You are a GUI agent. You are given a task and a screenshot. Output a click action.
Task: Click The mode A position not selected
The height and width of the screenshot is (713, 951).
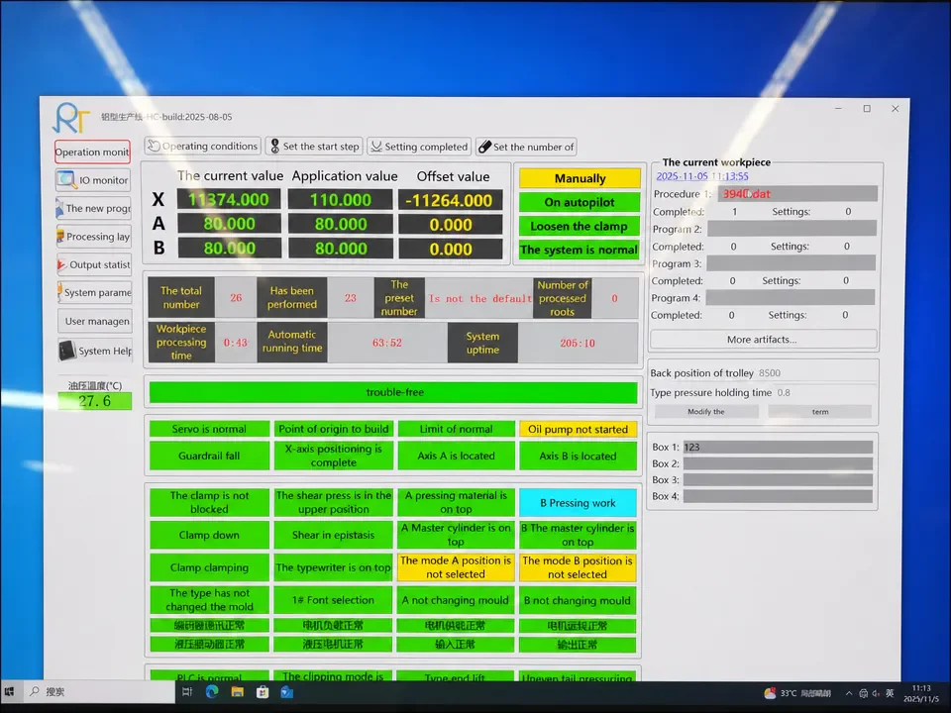456,567
